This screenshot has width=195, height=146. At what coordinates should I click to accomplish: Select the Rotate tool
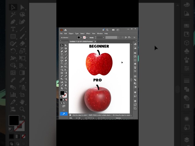pyautogui.click(x=62, y=64)
